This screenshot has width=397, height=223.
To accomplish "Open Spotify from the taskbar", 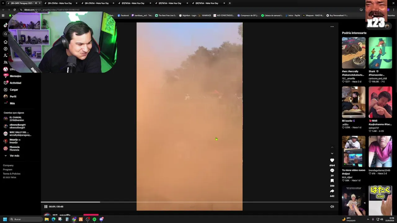I will tap(94, 219).
